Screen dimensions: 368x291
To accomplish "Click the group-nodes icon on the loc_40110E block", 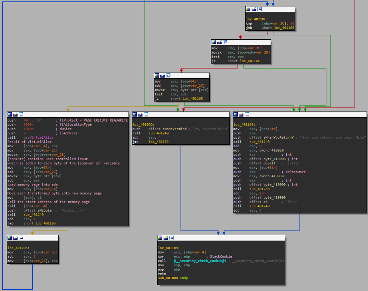I will pyautogui.click(x=260, y=9).
